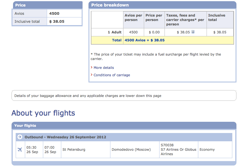Click the S70038 flight number cell
Image resolution: width=240 pixels, height=167 pixels.
[179, 150]
